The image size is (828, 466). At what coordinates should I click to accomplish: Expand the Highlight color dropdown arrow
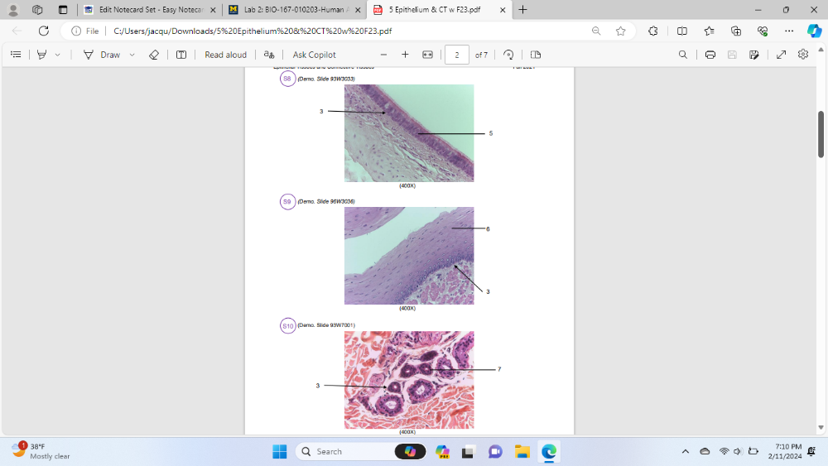57,55
